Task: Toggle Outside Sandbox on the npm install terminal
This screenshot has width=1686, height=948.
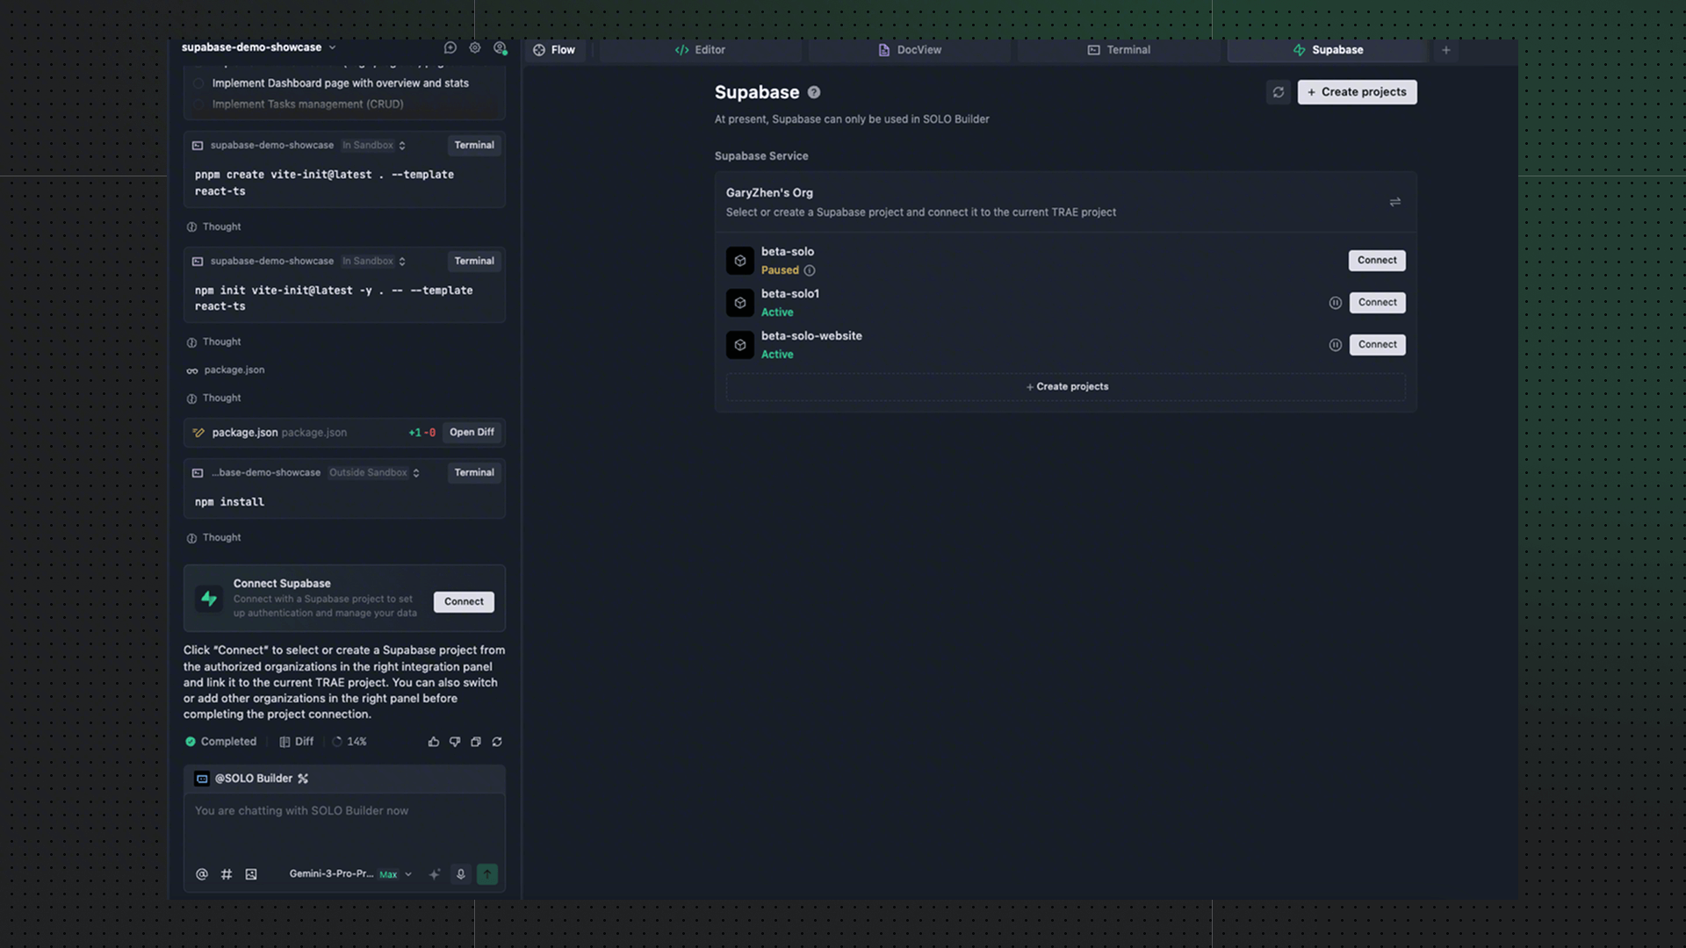Action: [x=374, y=472]
